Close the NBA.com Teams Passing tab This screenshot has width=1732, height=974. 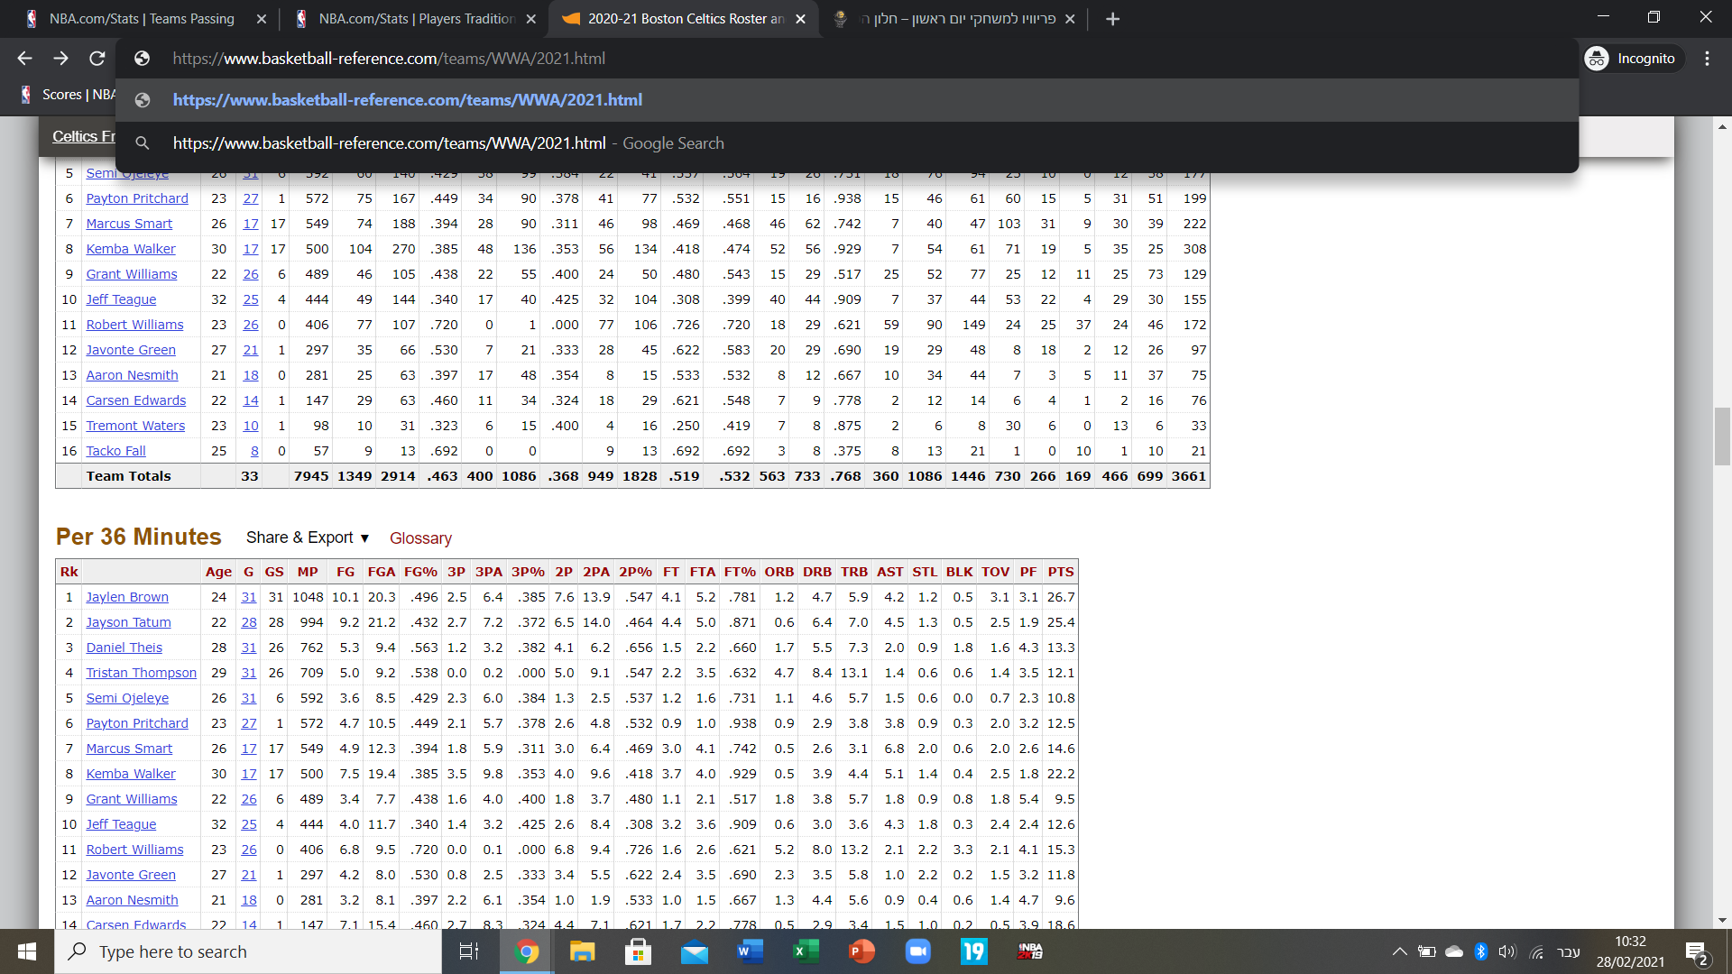261,19
